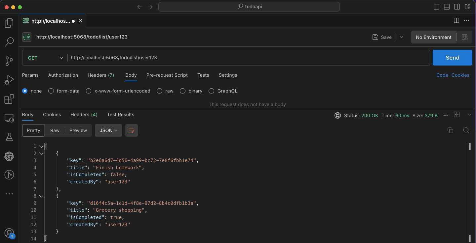Open the Git graph circular icon
Image resolution: width=476 pixels, height=243 pixels.
(9, 175)
